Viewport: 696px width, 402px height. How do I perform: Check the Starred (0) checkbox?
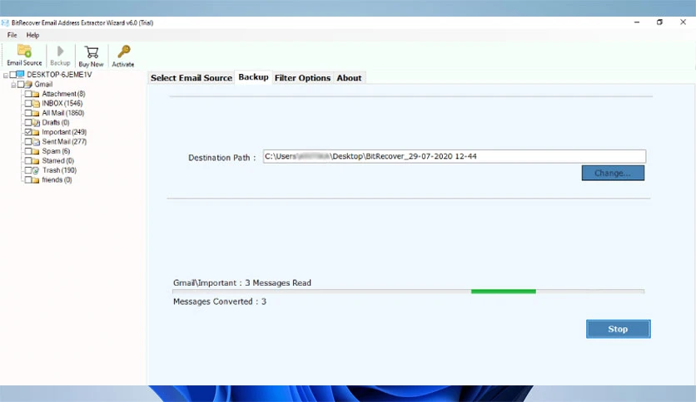coord(28,160)
